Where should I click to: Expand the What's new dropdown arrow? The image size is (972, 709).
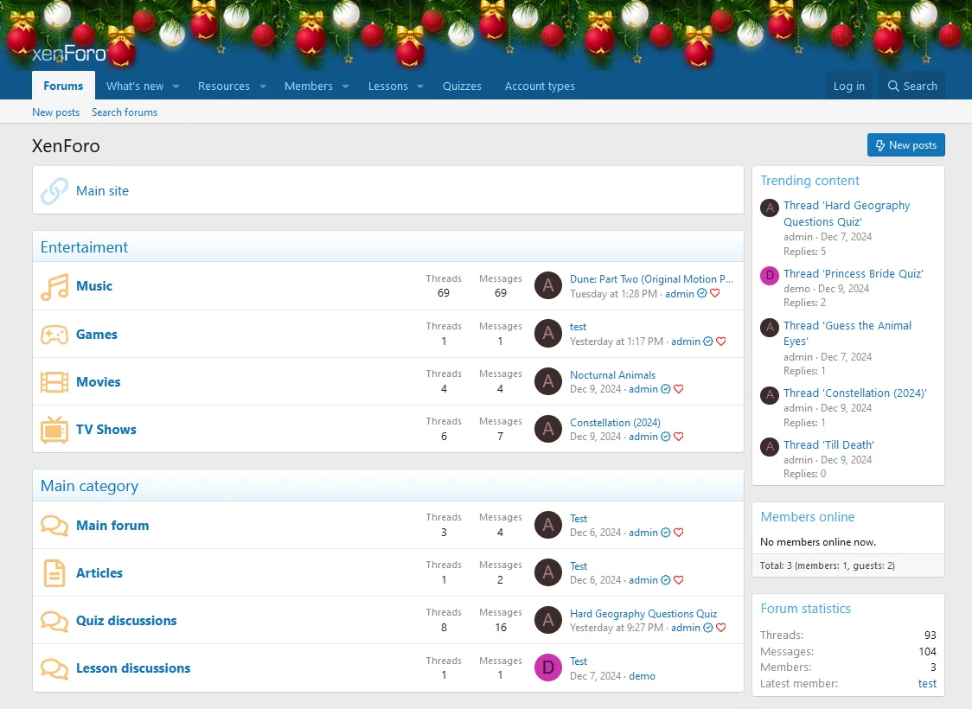click(176, 86)
